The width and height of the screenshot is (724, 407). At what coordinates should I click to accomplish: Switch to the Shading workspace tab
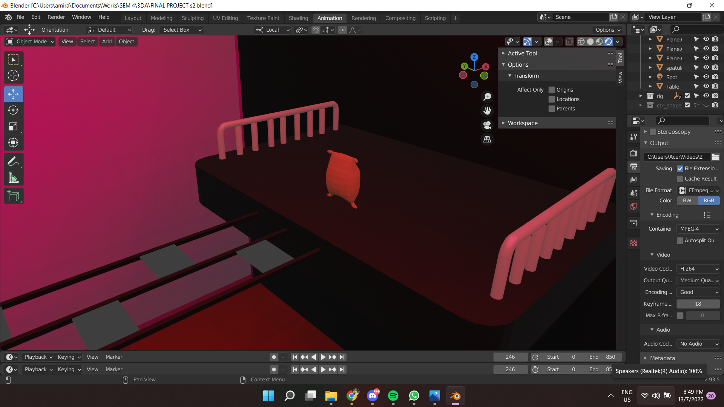point(298,18)
